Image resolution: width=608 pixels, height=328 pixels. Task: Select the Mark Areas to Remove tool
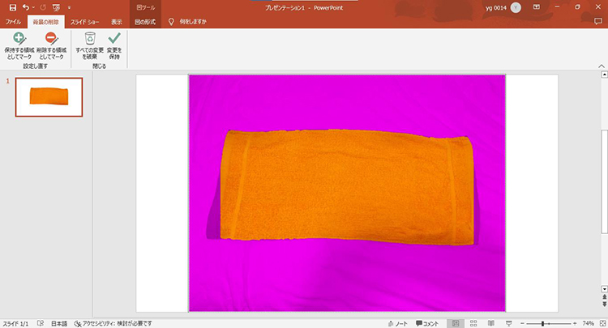[50, 39]
